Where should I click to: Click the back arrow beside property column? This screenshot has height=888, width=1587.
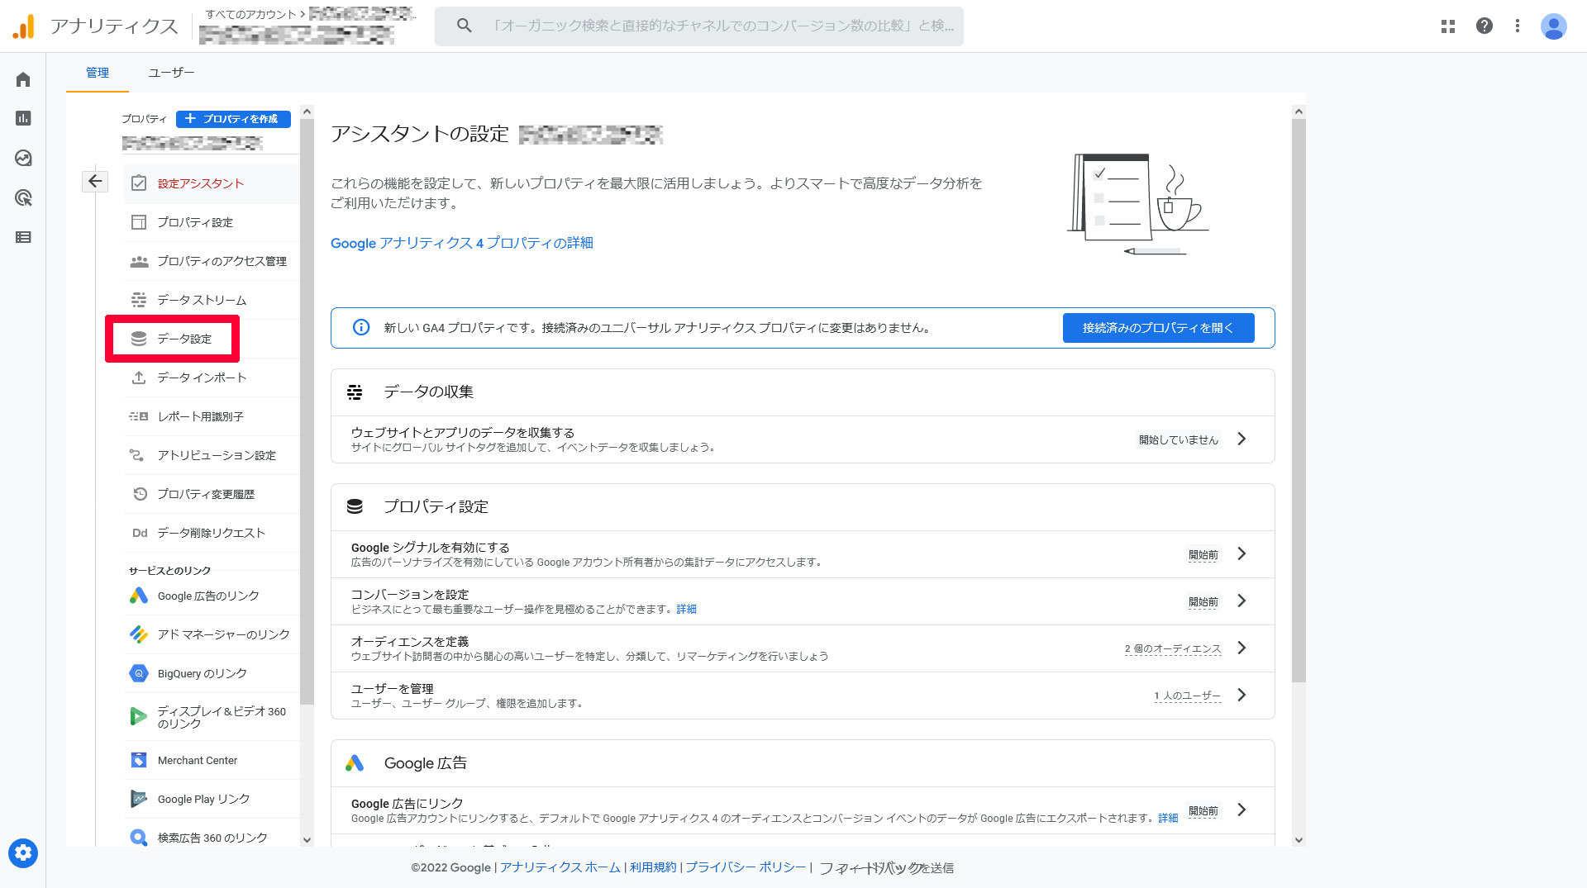pos(95,181)
